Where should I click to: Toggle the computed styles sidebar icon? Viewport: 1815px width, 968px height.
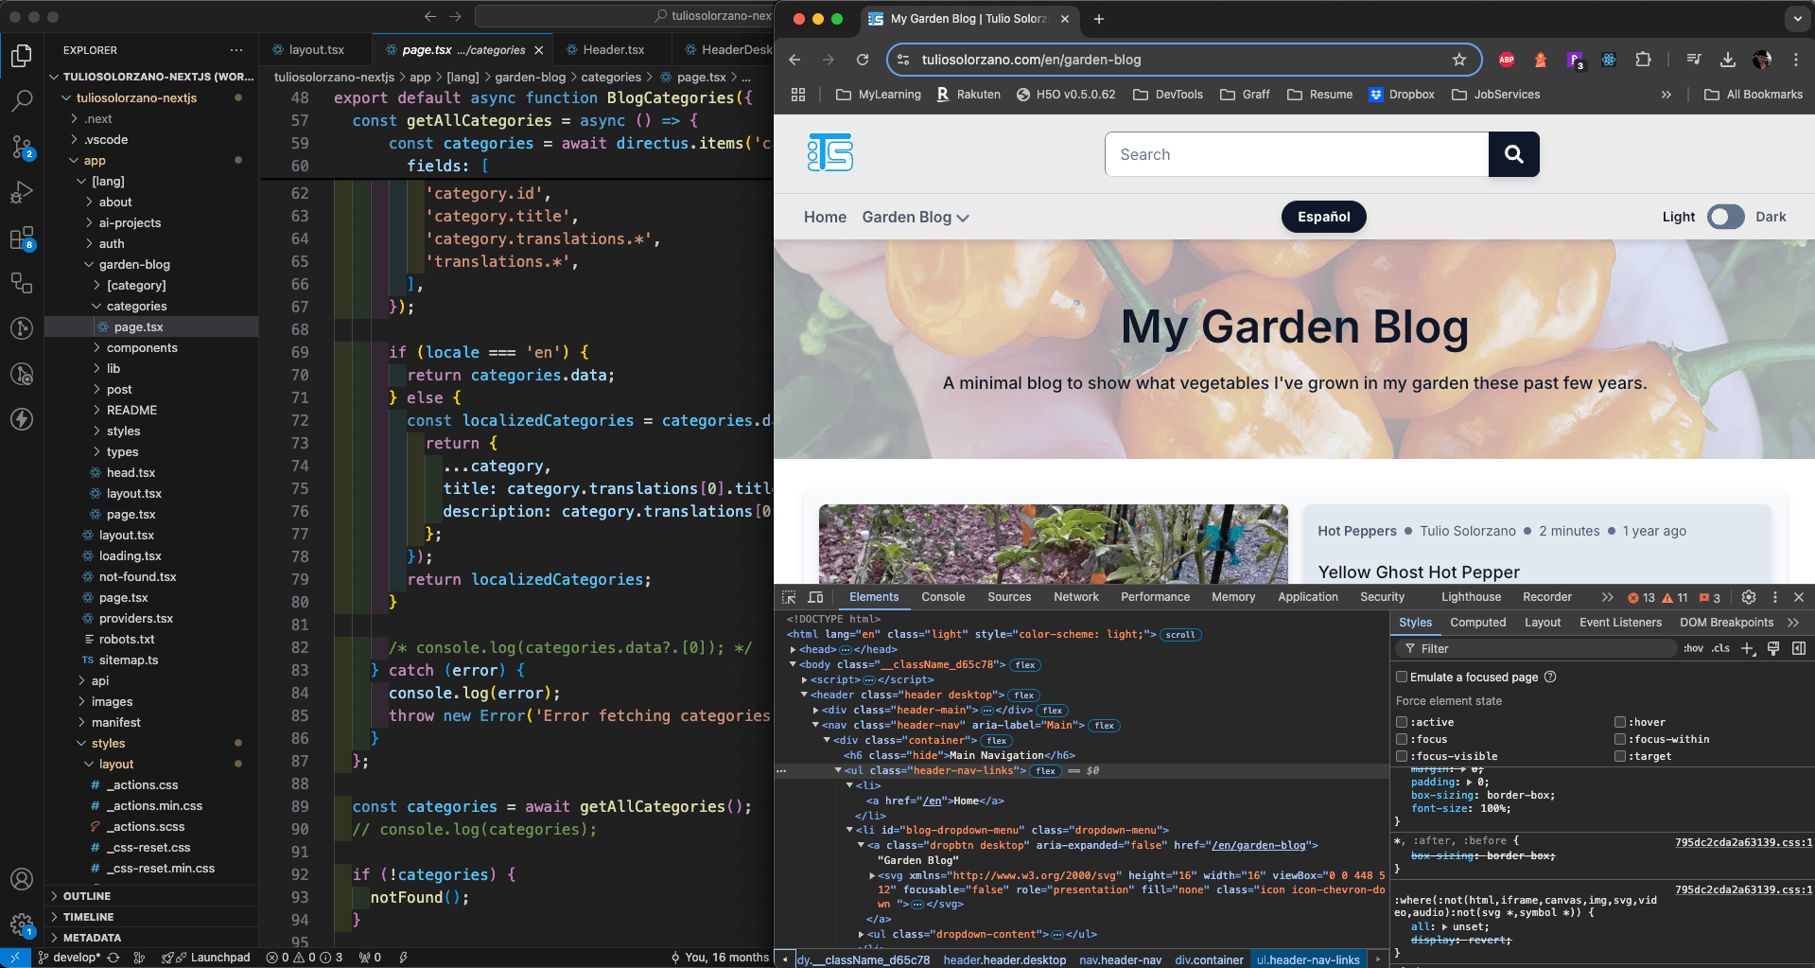click(1799, 648)
